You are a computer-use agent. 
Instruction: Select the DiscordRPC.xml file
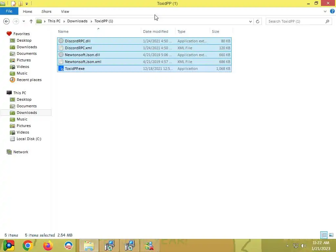[144, 48]
